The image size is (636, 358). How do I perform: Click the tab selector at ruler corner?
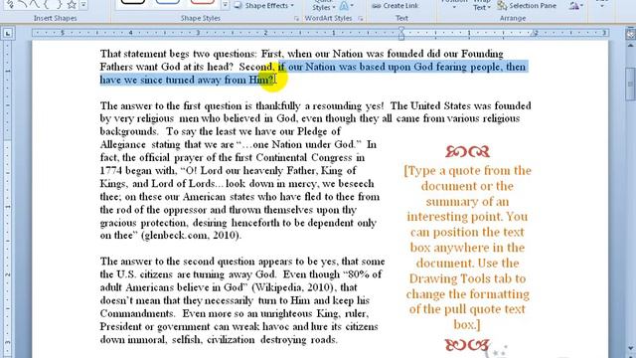8,33
